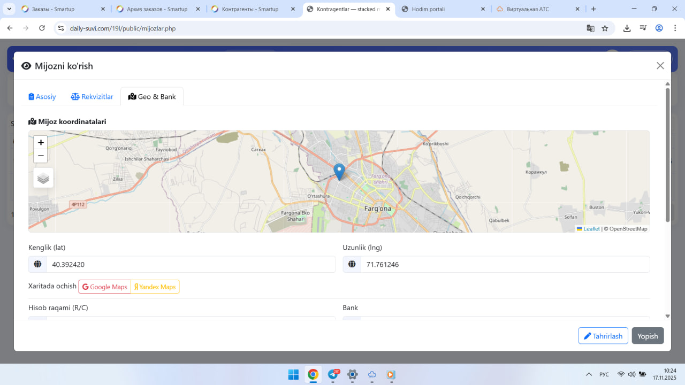Select the Geo & Bank tab
Screen dimensions: 685x385
click(152, 97)
